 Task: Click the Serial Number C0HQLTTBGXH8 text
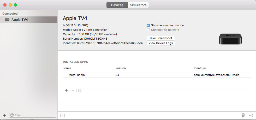tap(85, 39)
